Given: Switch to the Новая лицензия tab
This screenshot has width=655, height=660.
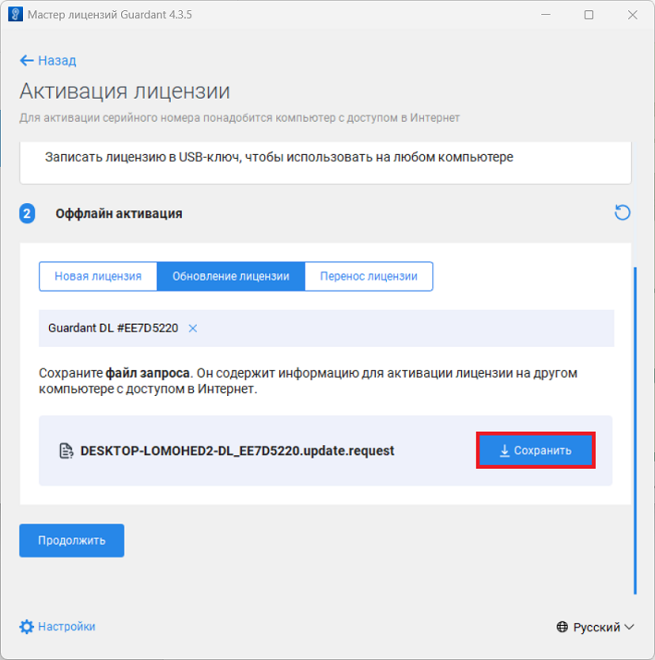Looking at the screenshot, I should coord(98,276).
